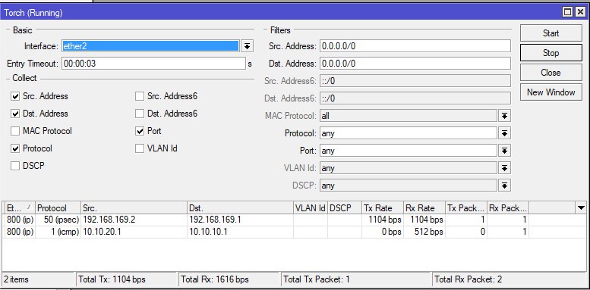The image size is (590, 290).
Task: Sort by Src. column header
Action: pos(134,207)
